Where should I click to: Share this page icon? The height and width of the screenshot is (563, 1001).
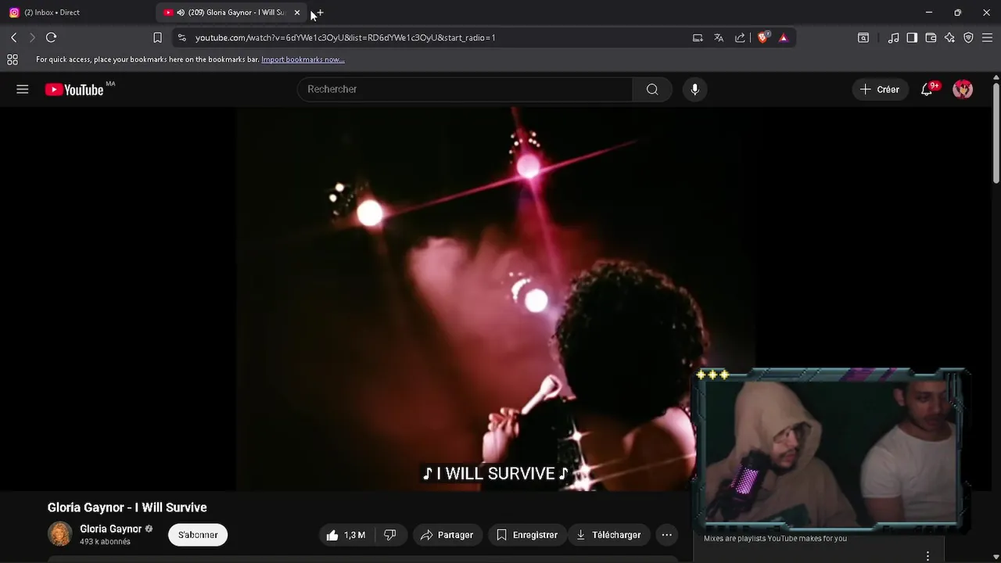740,38
